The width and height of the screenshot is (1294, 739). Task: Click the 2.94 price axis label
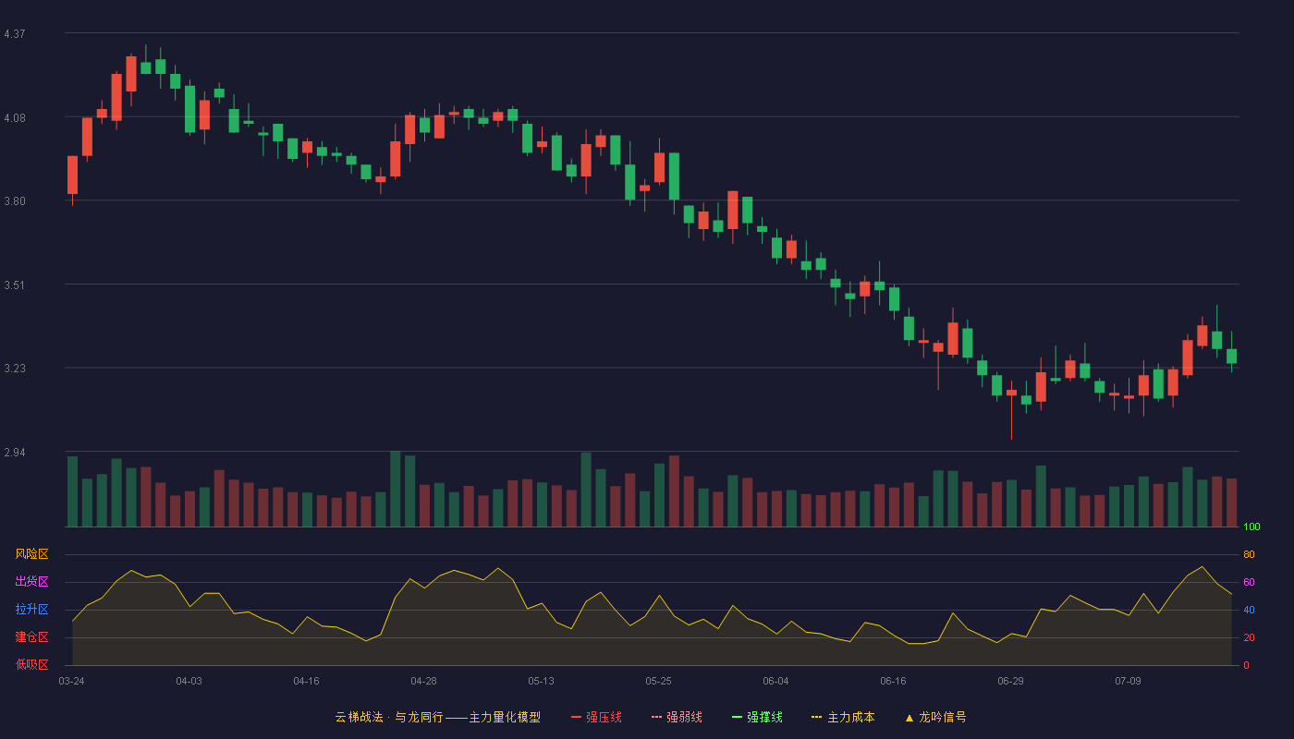15,453
